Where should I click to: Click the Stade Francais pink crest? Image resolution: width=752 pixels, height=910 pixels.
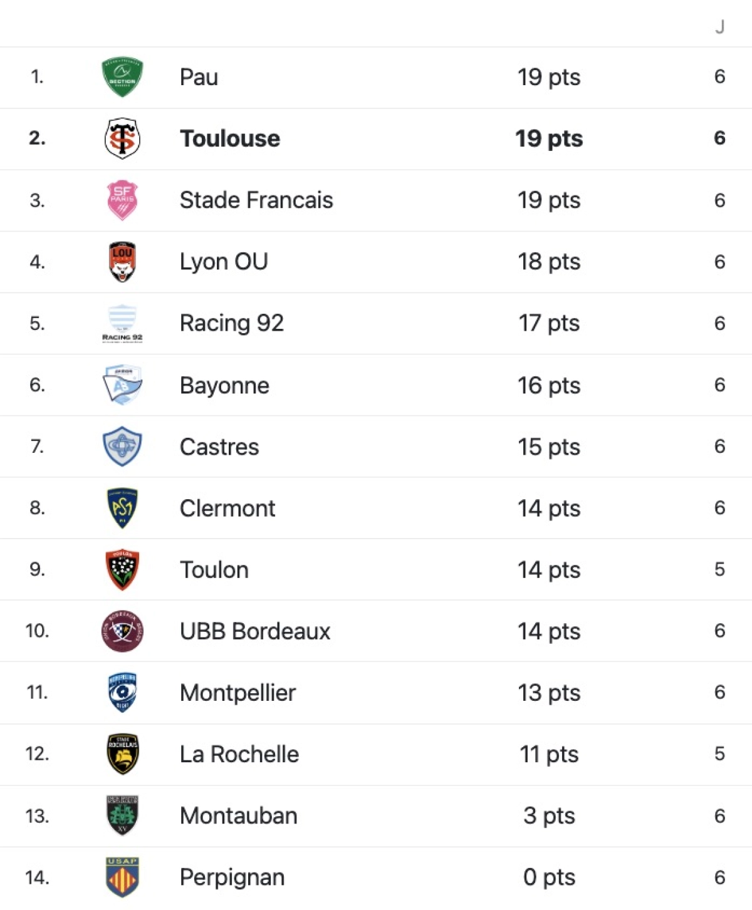click(x=123, y=200)
